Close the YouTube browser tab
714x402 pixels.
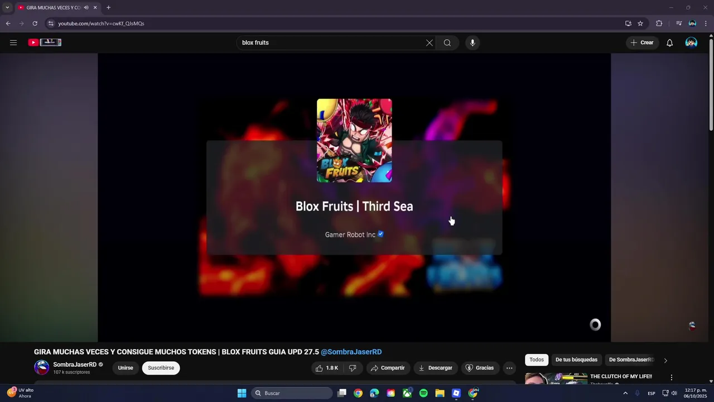click(95, 8)
